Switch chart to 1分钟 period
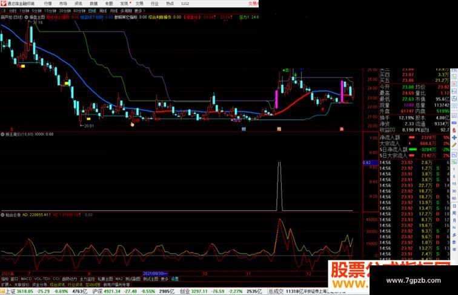This screenshot has width=458, height=295. coord(24,11)
